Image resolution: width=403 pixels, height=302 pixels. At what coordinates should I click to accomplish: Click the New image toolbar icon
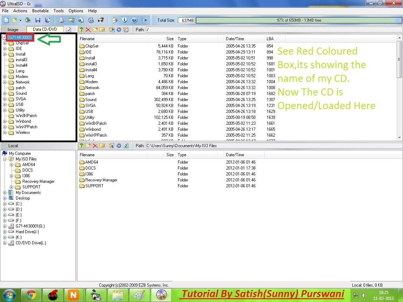pyautogui.click(x=6, y=20)
